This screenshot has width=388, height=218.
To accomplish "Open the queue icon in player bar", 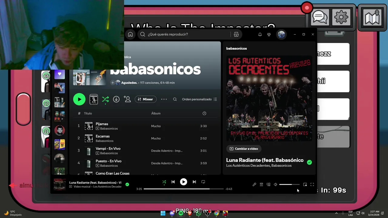I will click(x=261, y=184).
